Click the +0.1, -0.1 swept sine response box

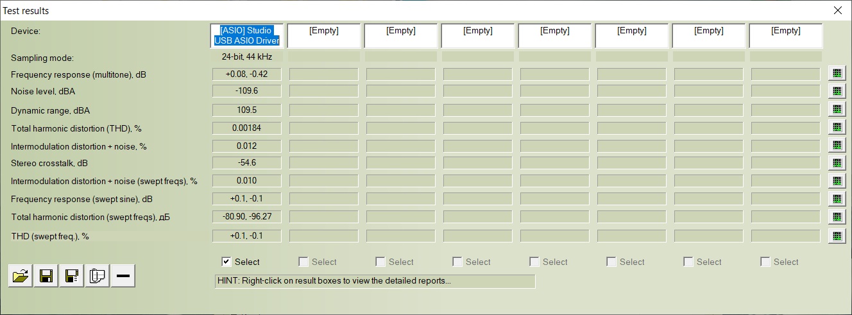pos(247,198)
